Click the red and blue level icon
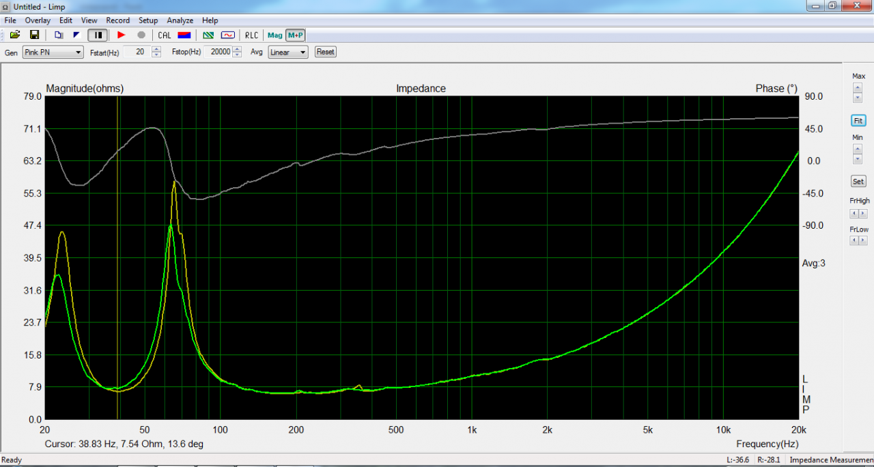Image resolution: width=874 pixels, height=467 pixels. (184, 35)
